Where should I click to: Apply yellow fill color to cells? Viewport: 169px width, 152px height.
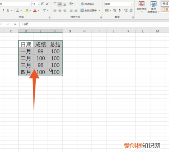pos(27,10)
